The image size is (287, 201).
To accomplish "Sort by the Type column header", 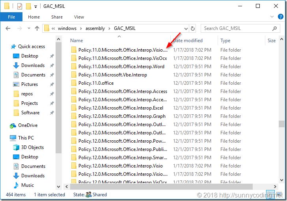I will tap(225, 41).
